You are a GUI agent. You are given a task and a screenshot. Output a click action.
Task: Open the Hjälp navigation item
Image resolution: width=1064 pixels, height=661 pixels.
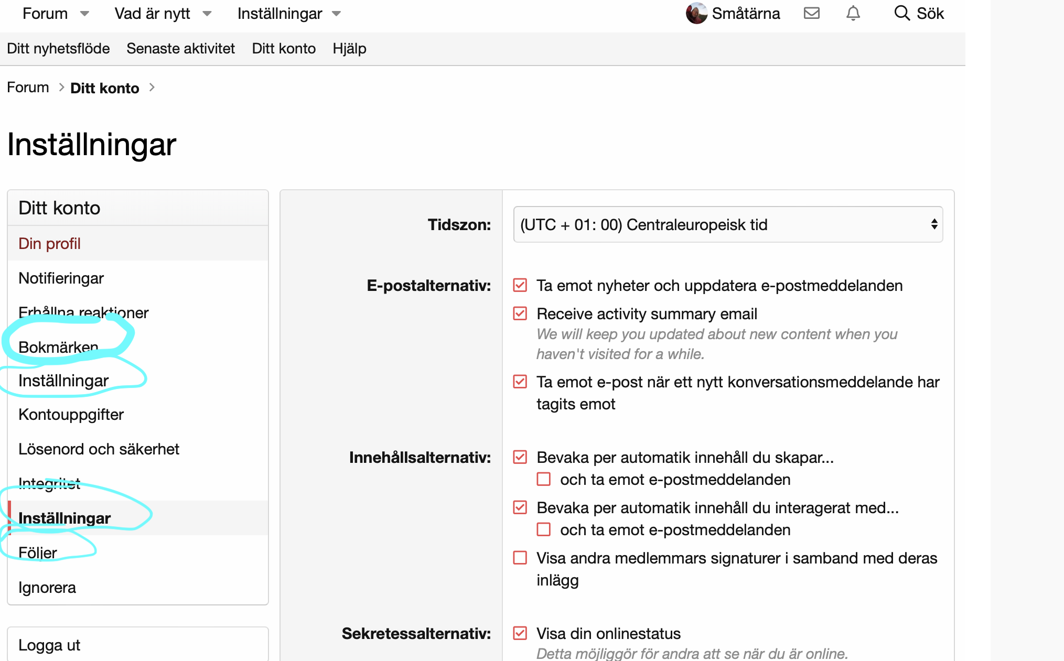[349, 49]
